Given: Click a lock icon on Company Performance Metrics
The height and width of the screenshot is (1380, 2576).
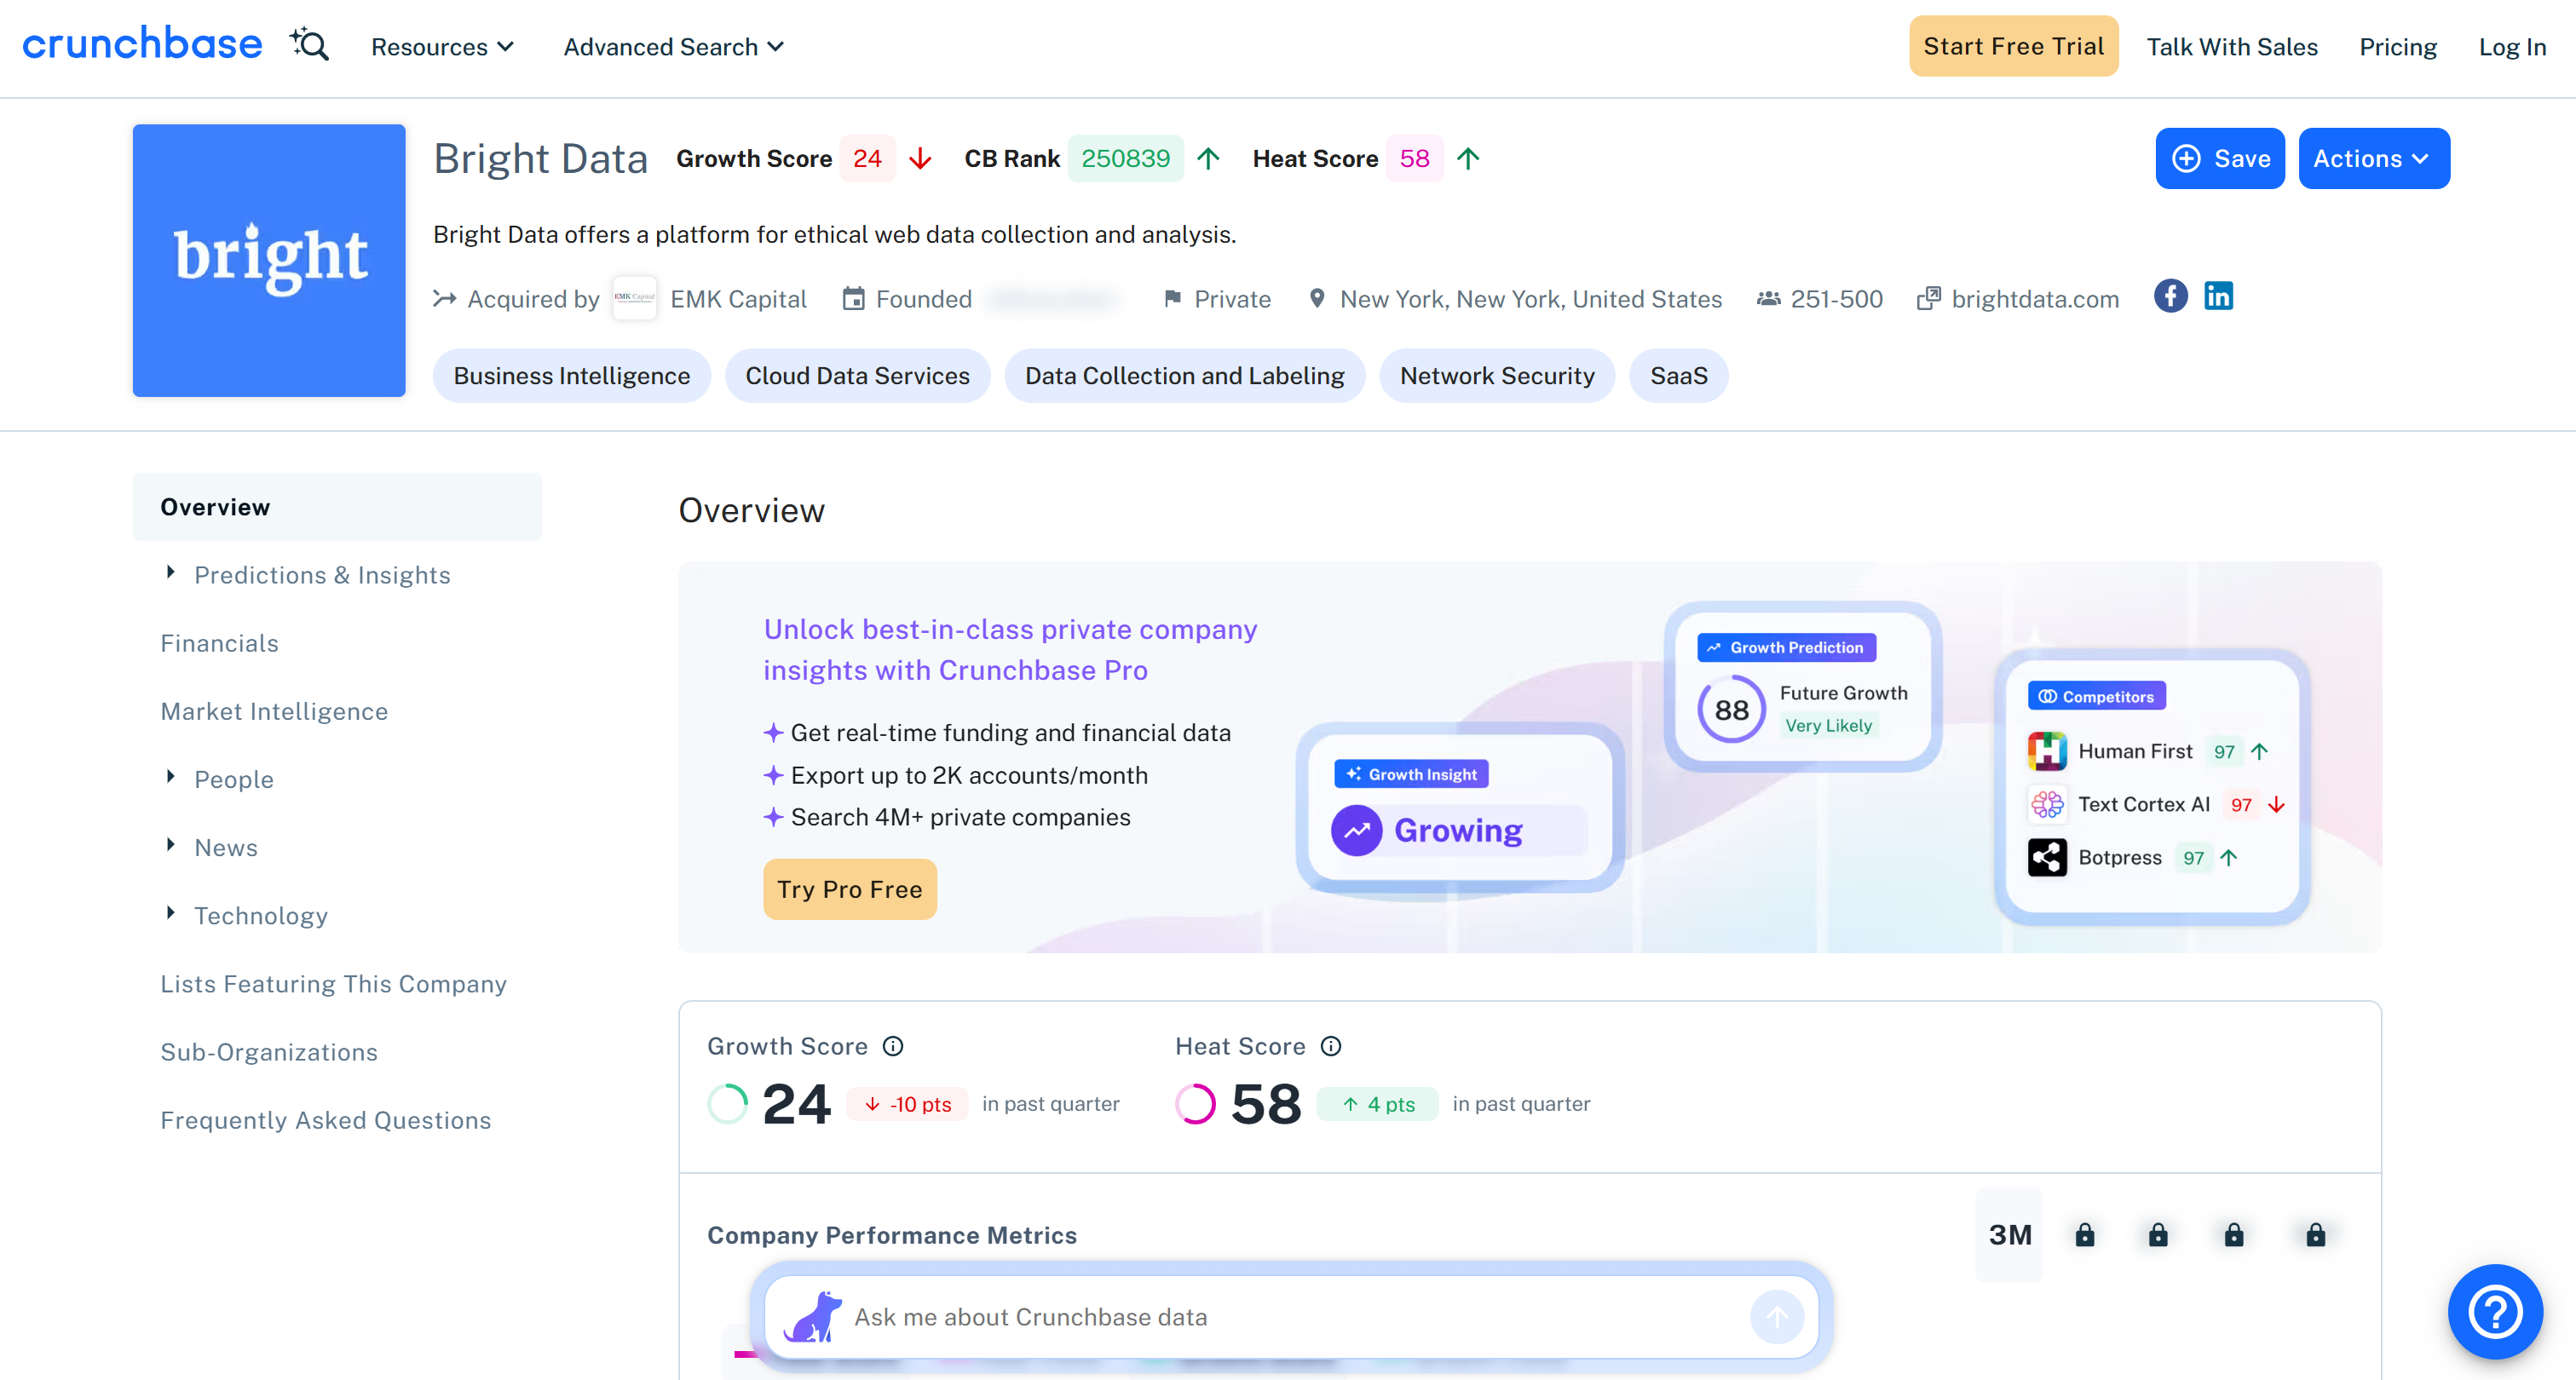Looking at the screenshot, I should click(x=2084, y=1234).
